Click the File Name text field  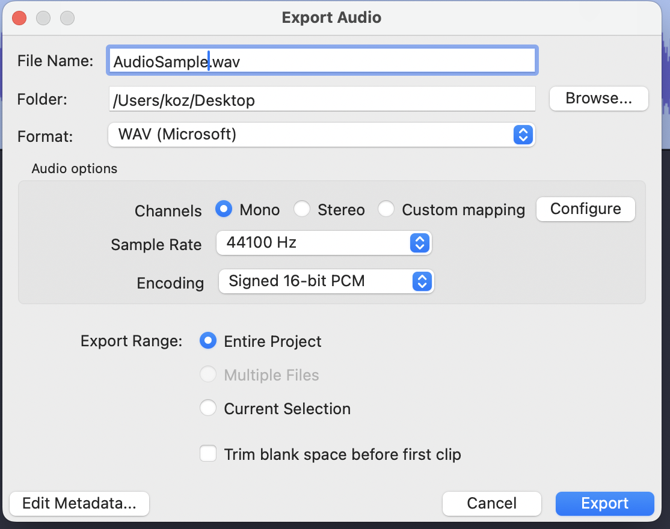pyautogui.click(x=321, y=61)
